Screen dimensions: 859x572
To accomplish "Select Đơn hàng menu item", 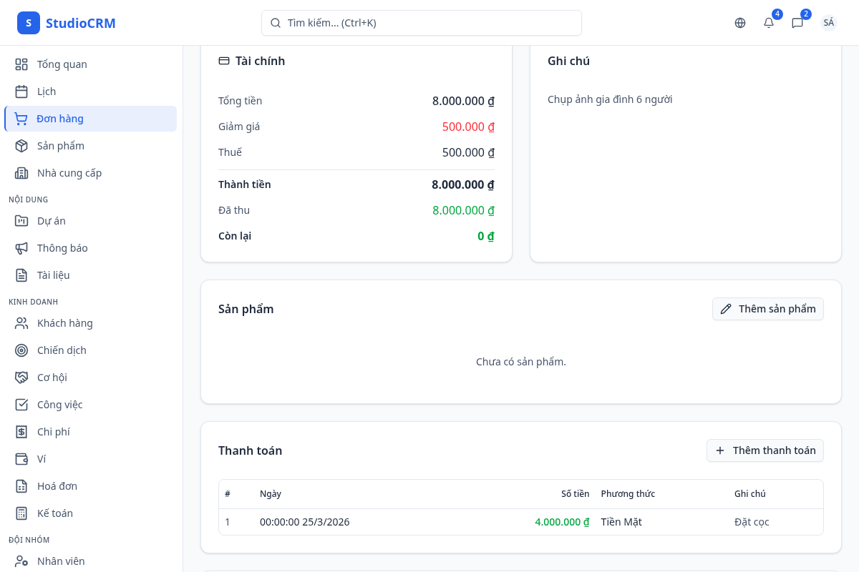I will coord(60,119).
